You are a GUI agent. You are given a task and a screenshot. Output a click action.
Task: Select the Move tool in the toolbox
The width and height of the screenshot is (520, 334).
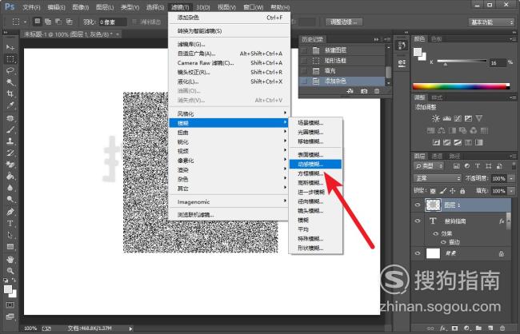(x=10, y=47)
